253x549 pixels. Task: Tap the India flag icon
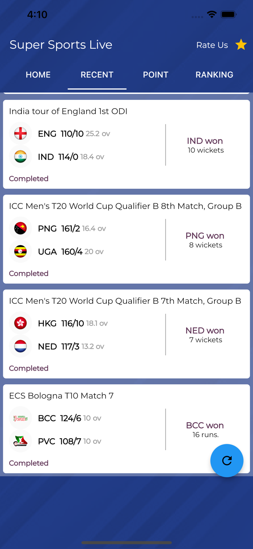pos(20,157)
